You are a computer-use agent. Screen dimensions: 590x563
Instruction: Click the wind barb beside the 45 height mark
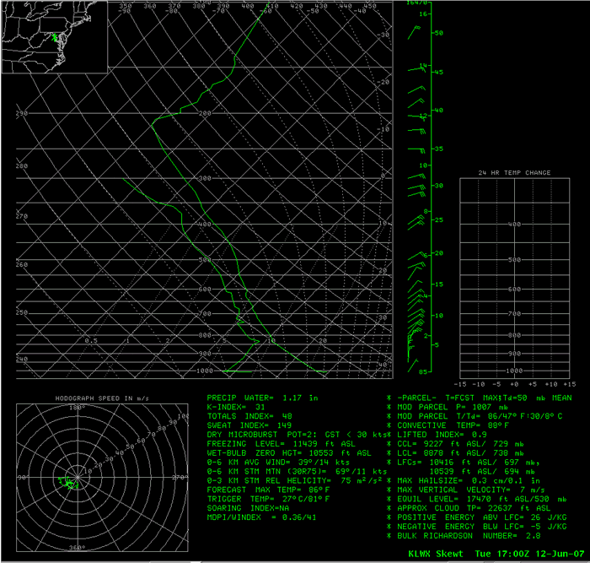point(416,69)
